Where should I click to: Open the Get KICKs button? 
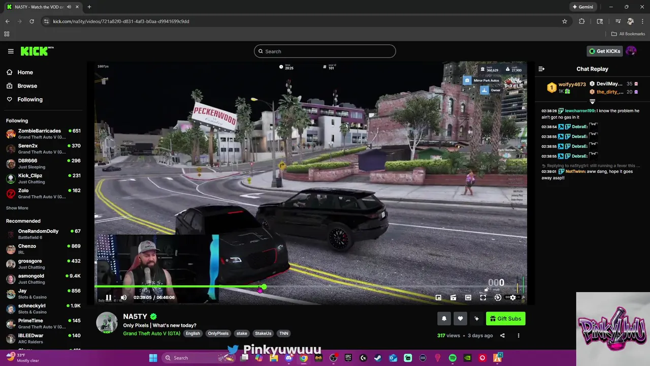[605, 51]
